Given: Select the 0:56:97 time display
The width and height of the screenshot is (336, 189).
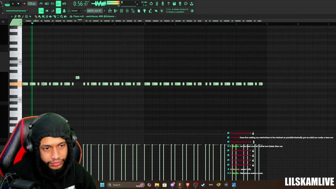Looking at the screenshot, I should [80, 4].
